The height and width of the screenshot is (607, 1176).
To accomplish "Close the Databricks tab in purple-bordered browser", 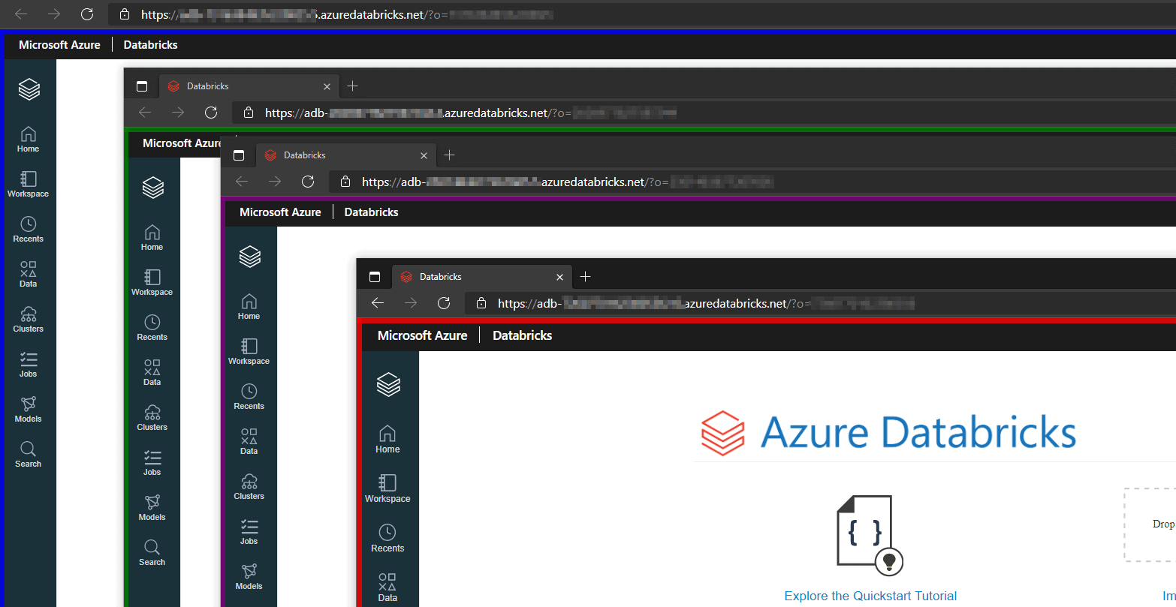I will [424, 155].
